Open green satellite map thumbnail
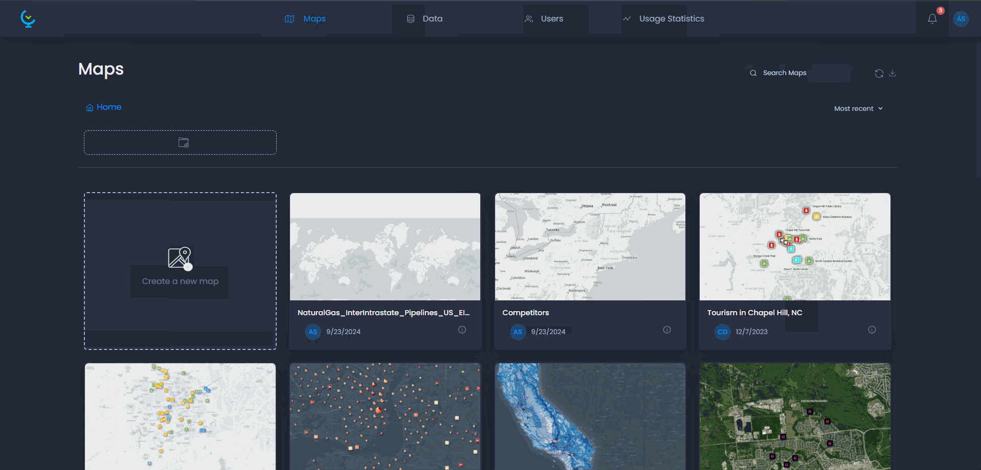The image size is (981, 470). point(795,416)
